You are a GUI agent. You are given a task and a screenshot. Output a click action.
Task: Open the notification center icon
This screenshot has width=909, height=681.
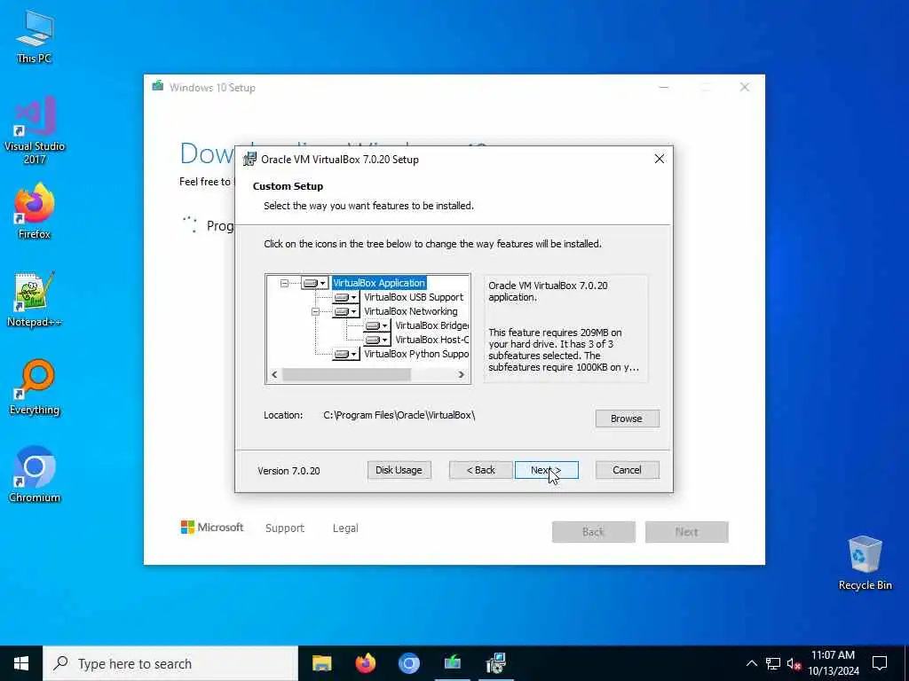point(880,663)
